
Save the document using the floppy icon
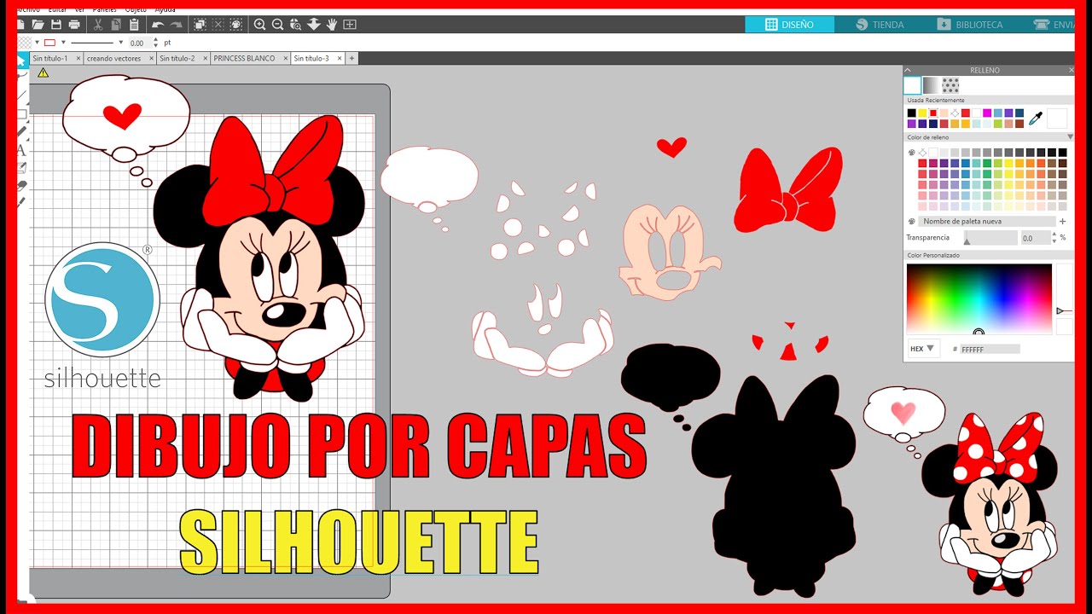pos(56,25)
